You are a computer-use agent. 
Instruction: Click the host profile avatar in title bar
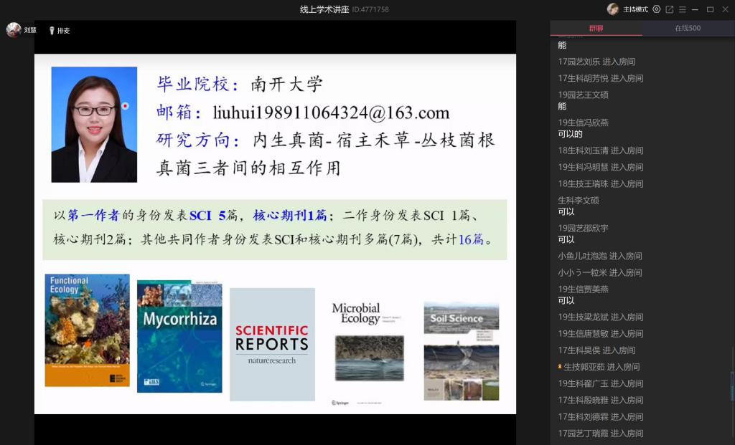[612, 9]
